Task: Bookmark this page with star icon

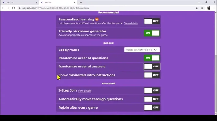Action: 202,8
